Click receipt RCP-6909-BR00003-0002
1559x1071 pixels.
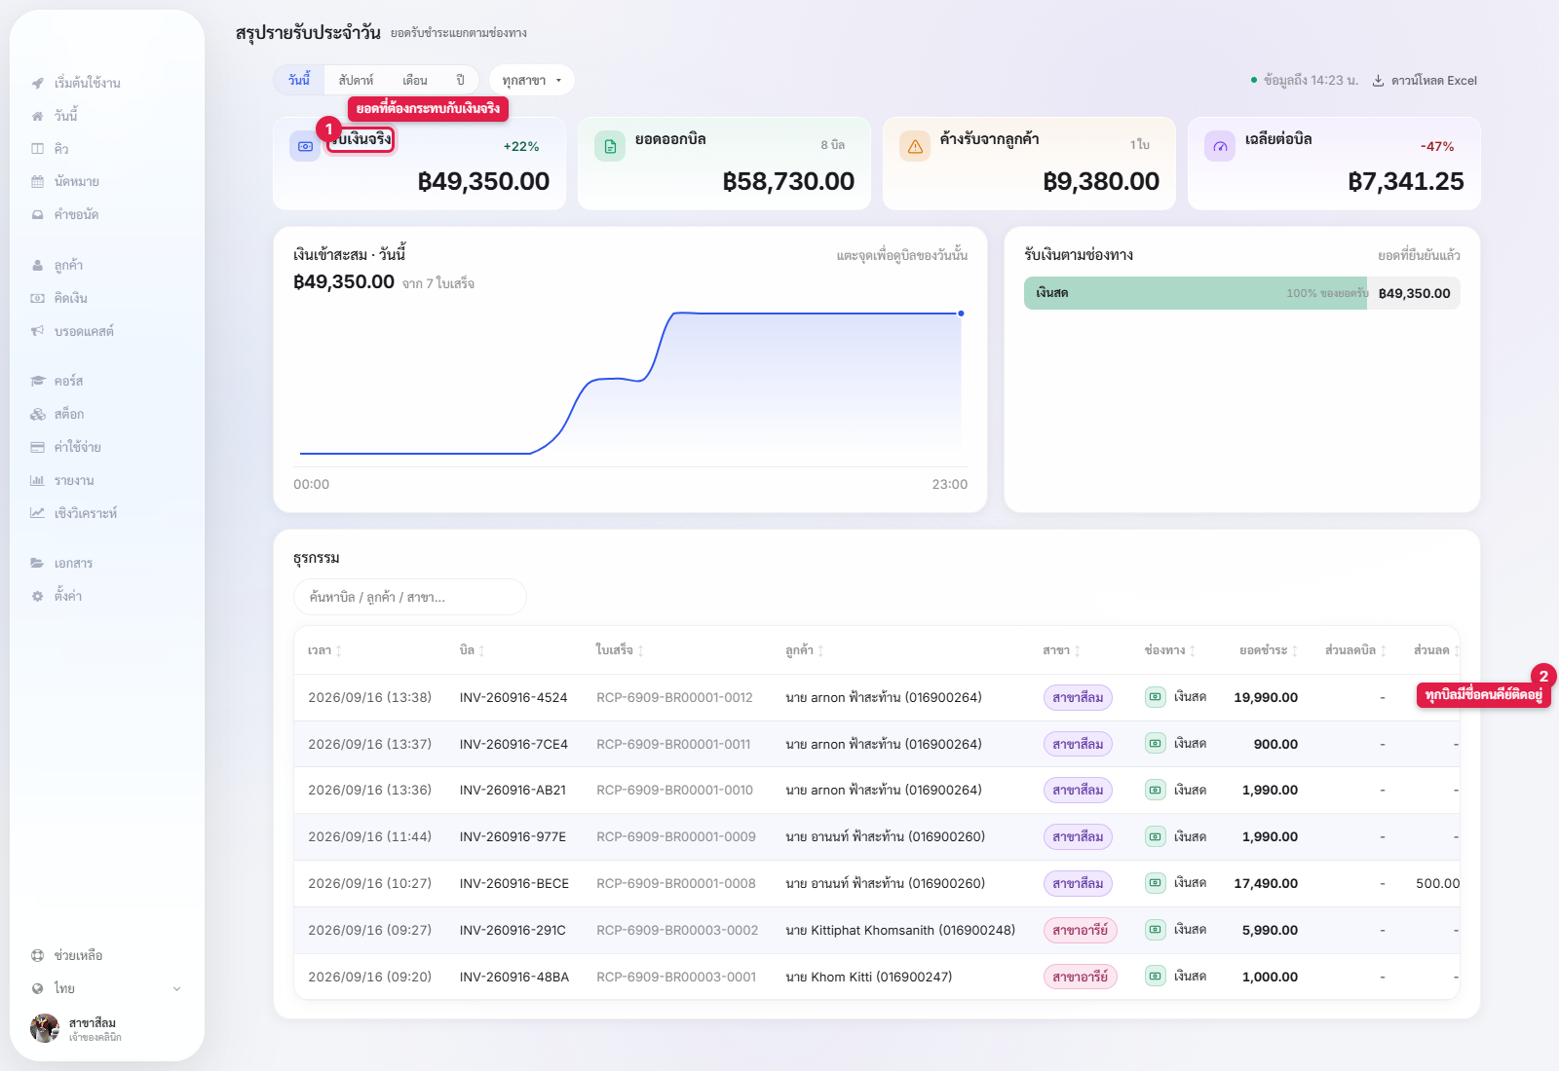click(677, 931)
